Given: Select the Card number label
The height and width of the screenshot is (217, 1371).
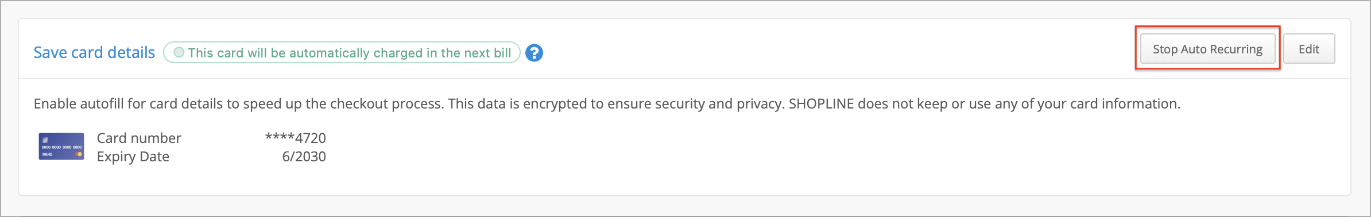Looking at the screenshot, I should click(x=139, y=138).
